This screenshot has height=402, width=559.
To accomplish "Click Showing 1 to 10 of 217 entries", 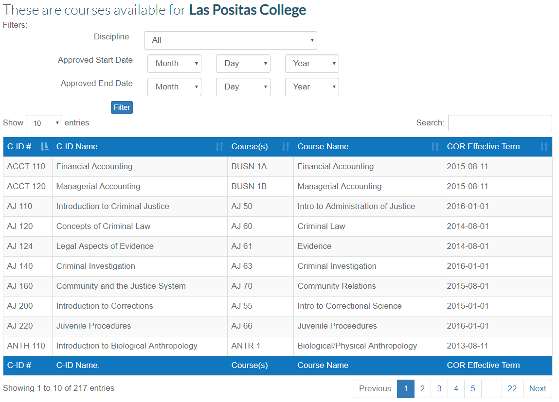I will point(58,388).
